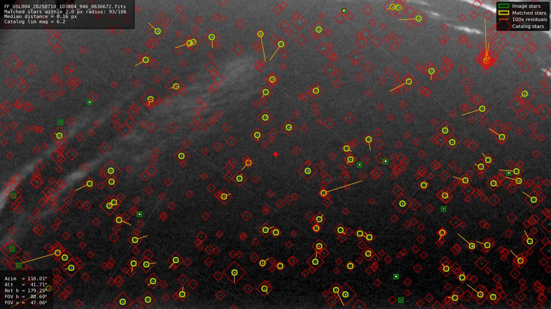The height and width of the screenshot is (309, 551).
Task: Click the 'Alt = 41.71°' readout
Action: click(26, 285)
